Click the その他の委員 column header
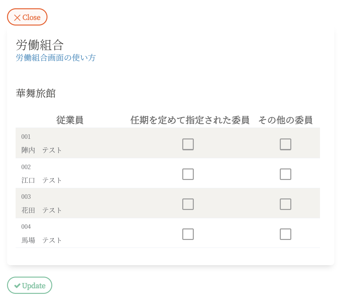This screenshot has width=341, height=298. 285,120
